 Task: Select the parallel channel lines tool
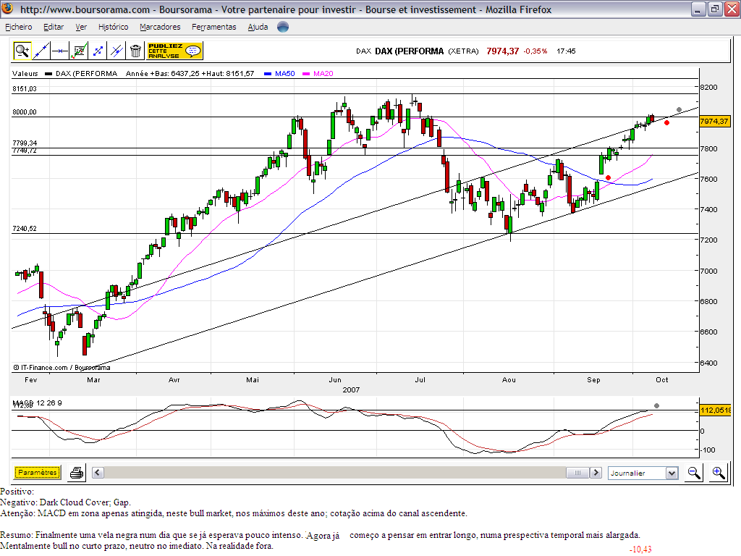pos(117,51)
